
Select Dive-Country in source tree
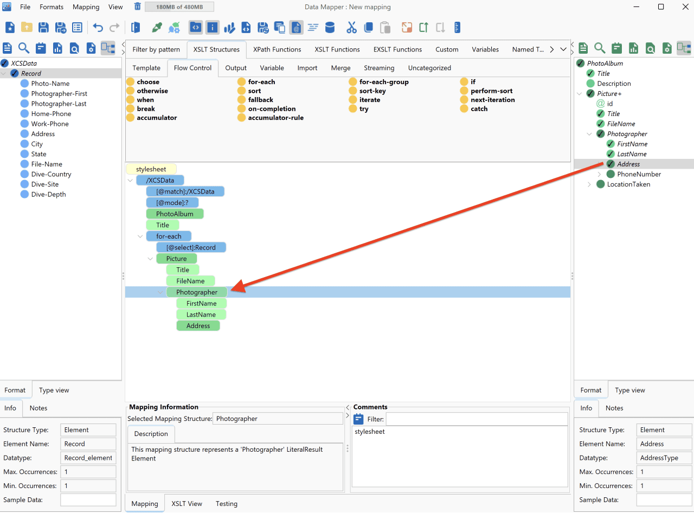(x=51, y=174)
